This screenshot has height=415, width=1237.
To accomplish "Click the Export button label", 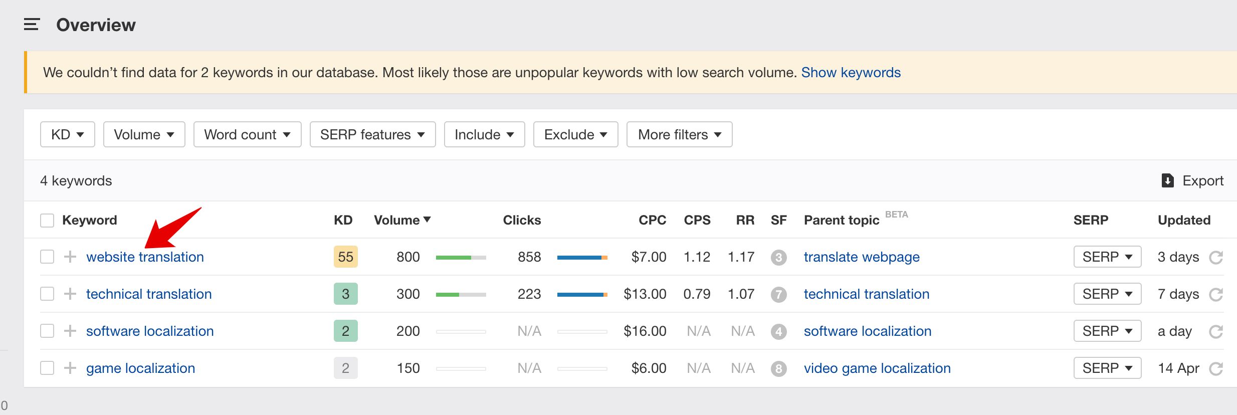I will (1203, 180).
